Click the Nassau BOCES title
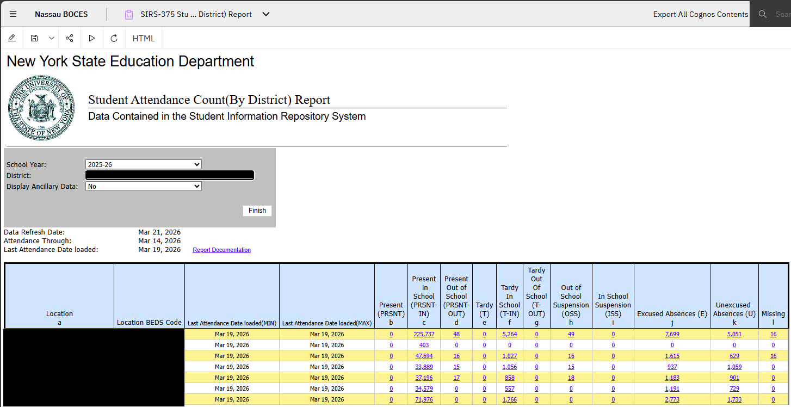The height and width of the screenshot is (407, 791). coord(61,14)
